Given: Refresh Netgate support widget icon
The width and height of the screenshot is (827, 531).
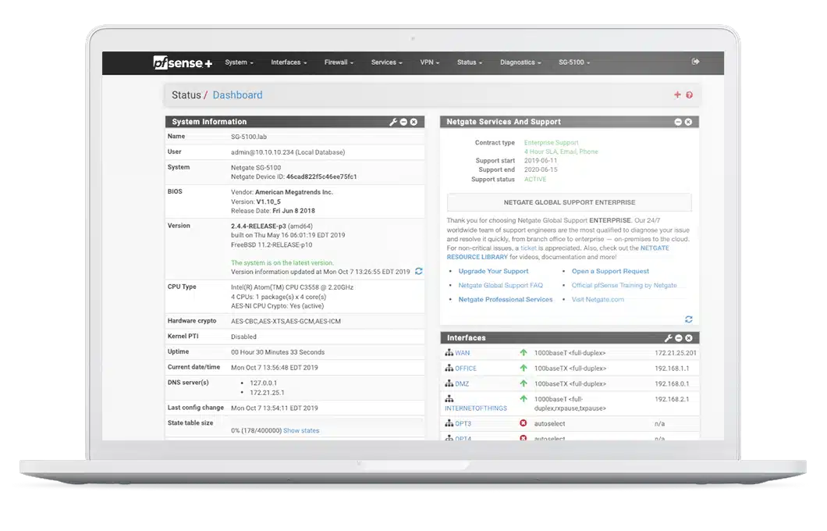Looking at the screenshot, I should click(688, 319).
